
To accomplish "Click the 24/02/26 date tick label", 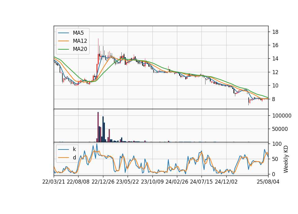I will pyautogui.click(x=177, y=182).
